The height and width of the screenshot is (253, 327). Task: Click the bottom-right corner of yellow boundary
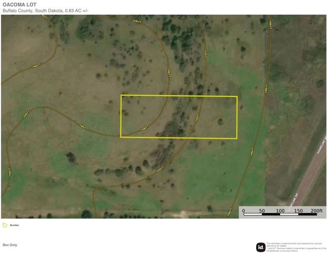coord(237,138)
